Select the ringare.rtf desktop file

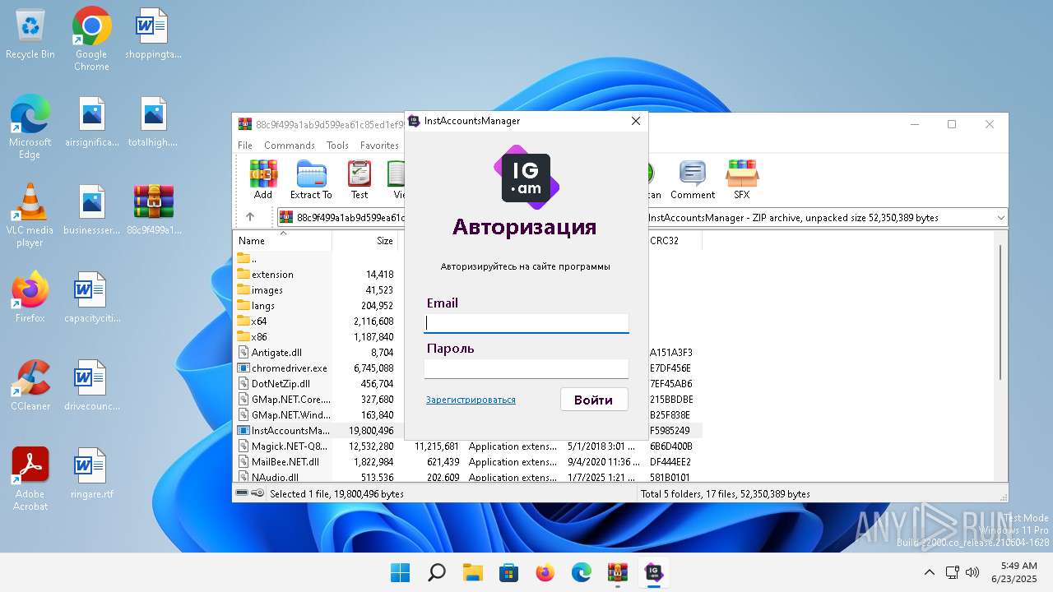(x=91, y=474)
